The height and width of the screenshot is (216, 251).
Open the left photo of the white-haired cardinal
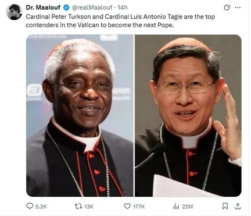click(x=80, y=116)
